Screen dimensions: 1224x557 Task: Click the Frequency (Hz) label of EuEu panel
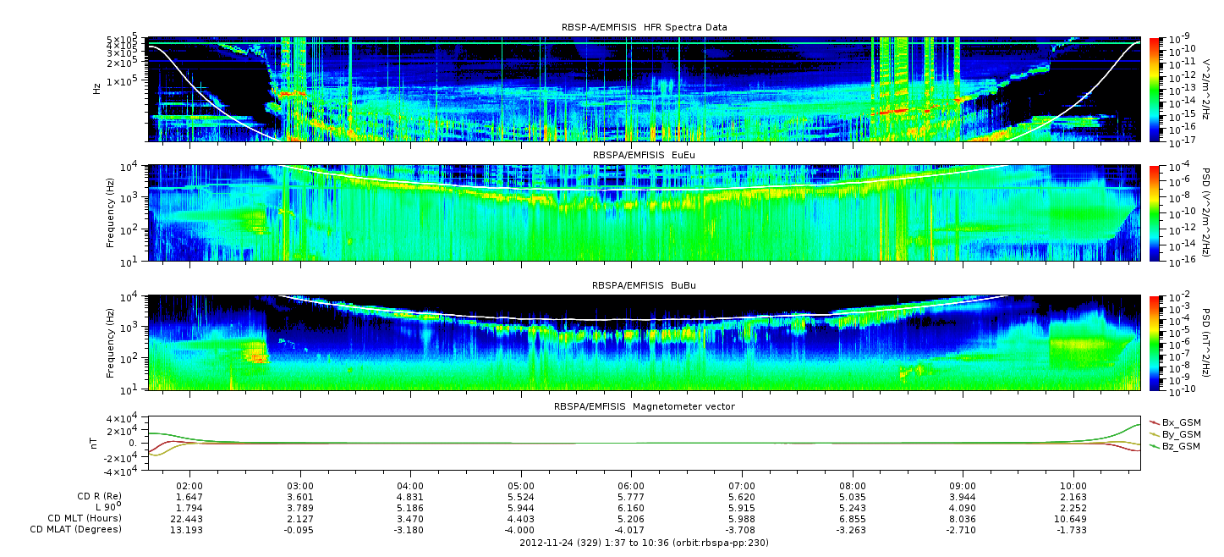click(x=111, y=212)
